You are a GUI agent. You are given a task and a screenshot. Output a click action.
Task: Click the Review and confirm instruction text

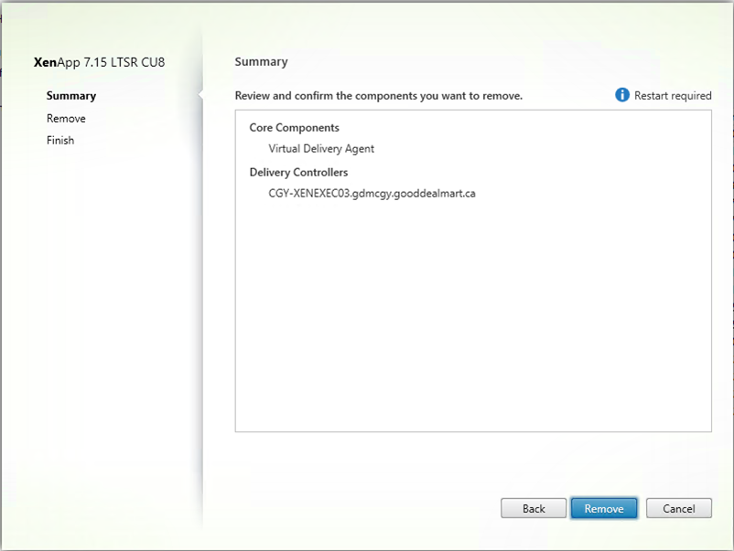[x=379, y=95]
